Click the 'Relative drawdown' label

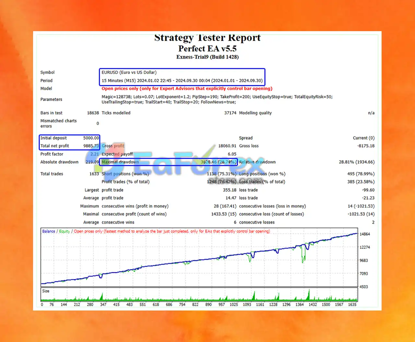(257, 162)
